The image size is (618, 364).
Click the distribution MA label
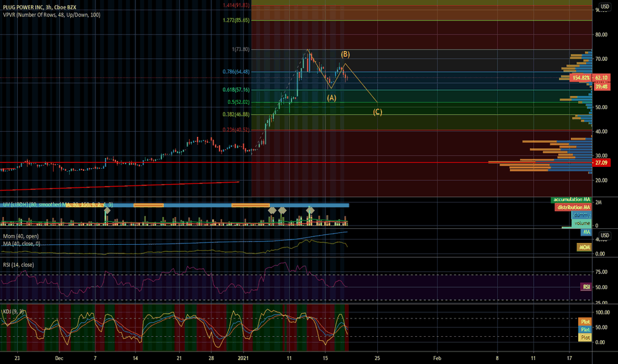coord(574,207)
